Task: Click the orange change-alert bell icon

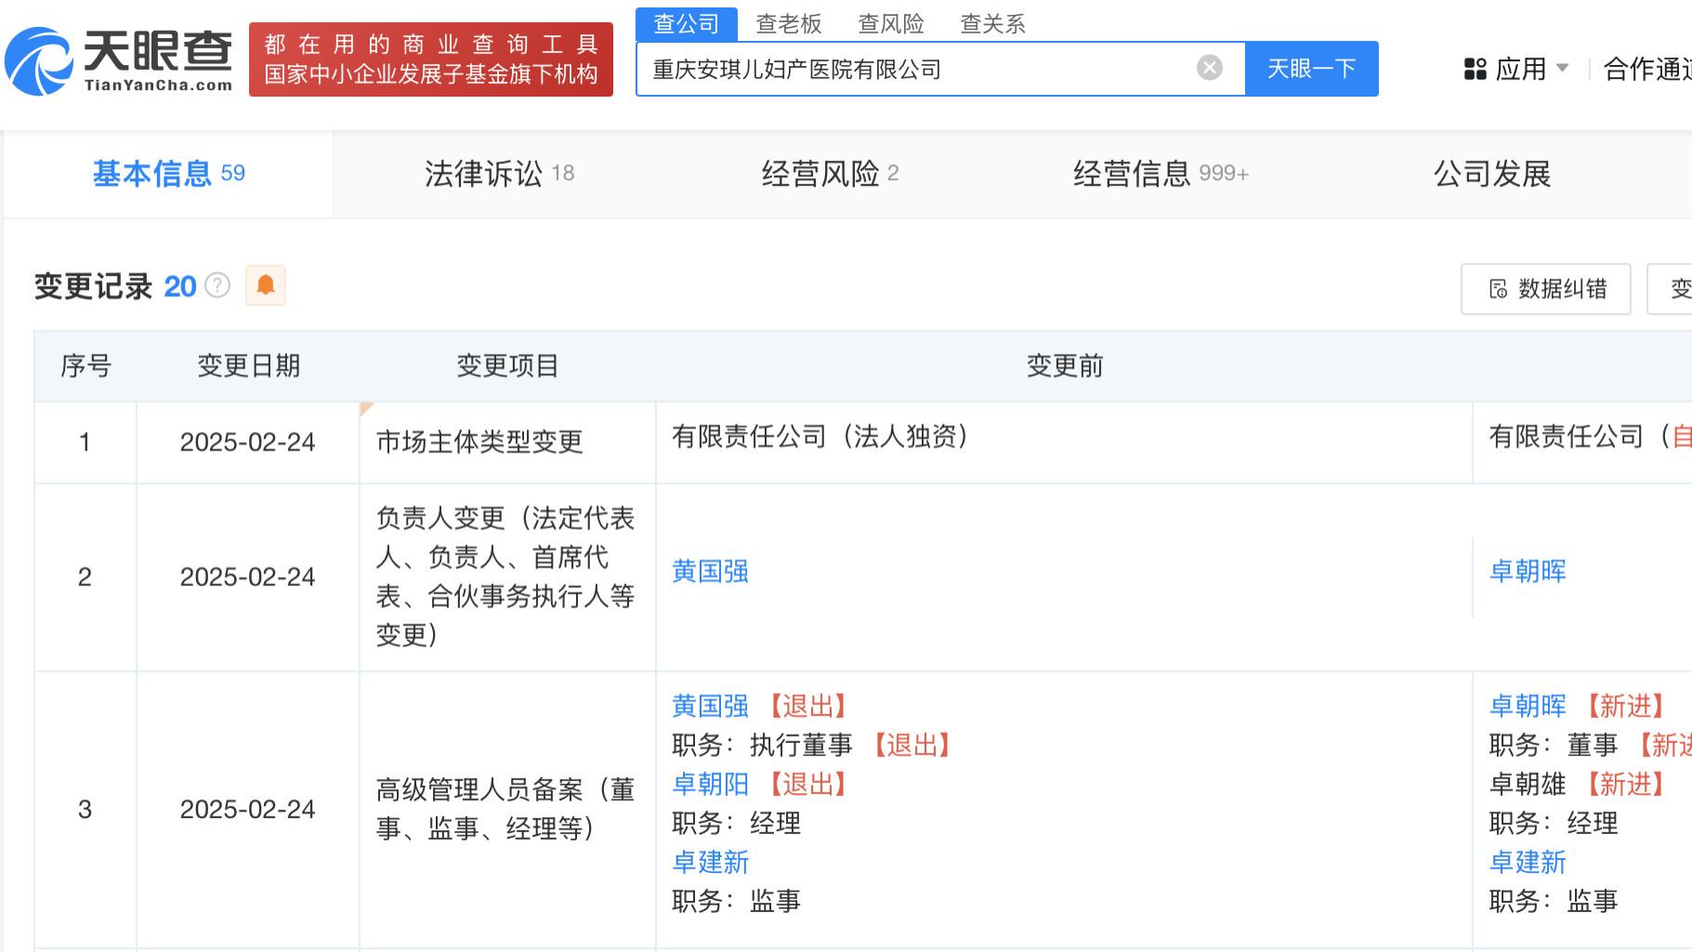Action: click(266, 285)
